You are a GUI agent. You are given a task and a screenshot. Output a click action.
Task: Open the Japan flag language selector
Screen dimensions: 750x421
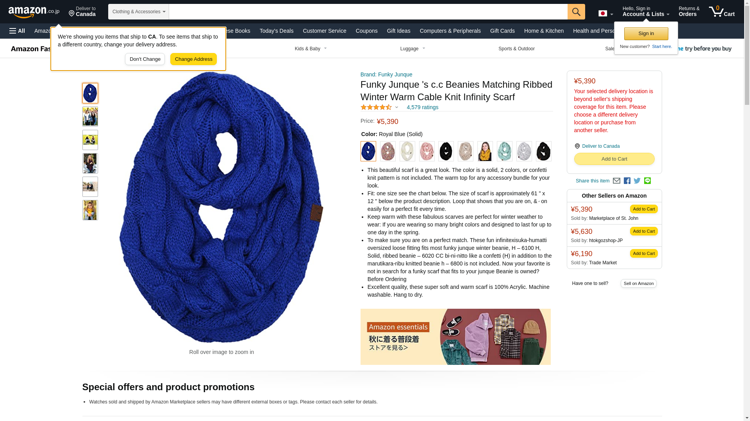605,14
